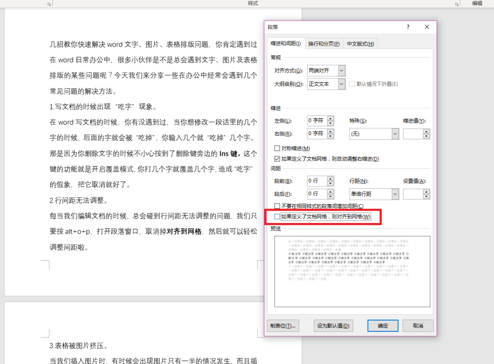
Task: Open the 对齐方式 alignment dropdown
Action: pyautogui.click(x=341, y=71)
